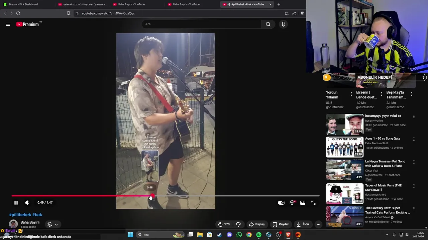The width and height of the screenshot is (428, 240).
Task: Open the YouTube hamburger guide menu
Action: (8, 24)
